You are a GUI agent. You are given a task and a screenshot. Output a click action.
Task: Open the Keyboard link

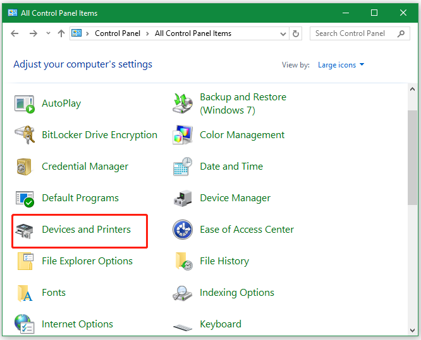tap(221, 324)
